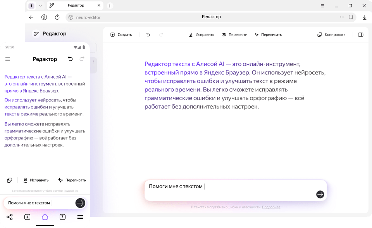Image resolution: width=372 pixels, height=228 pixels.
Task: Click desktop prompt field Помоги мне с текстом
Action: click(235, 190)
